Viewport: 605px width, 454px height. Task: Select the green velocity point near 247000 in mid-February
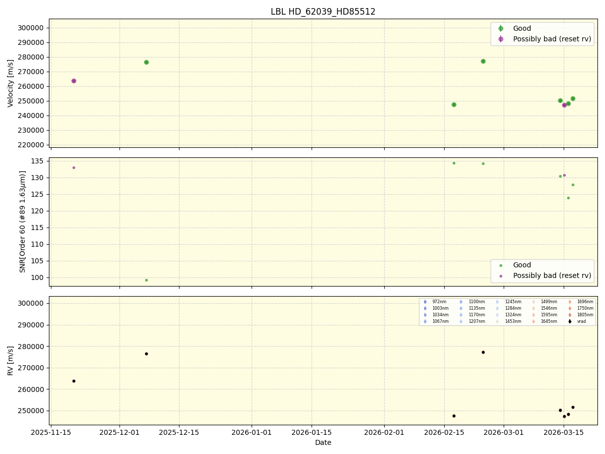[454, 104]
